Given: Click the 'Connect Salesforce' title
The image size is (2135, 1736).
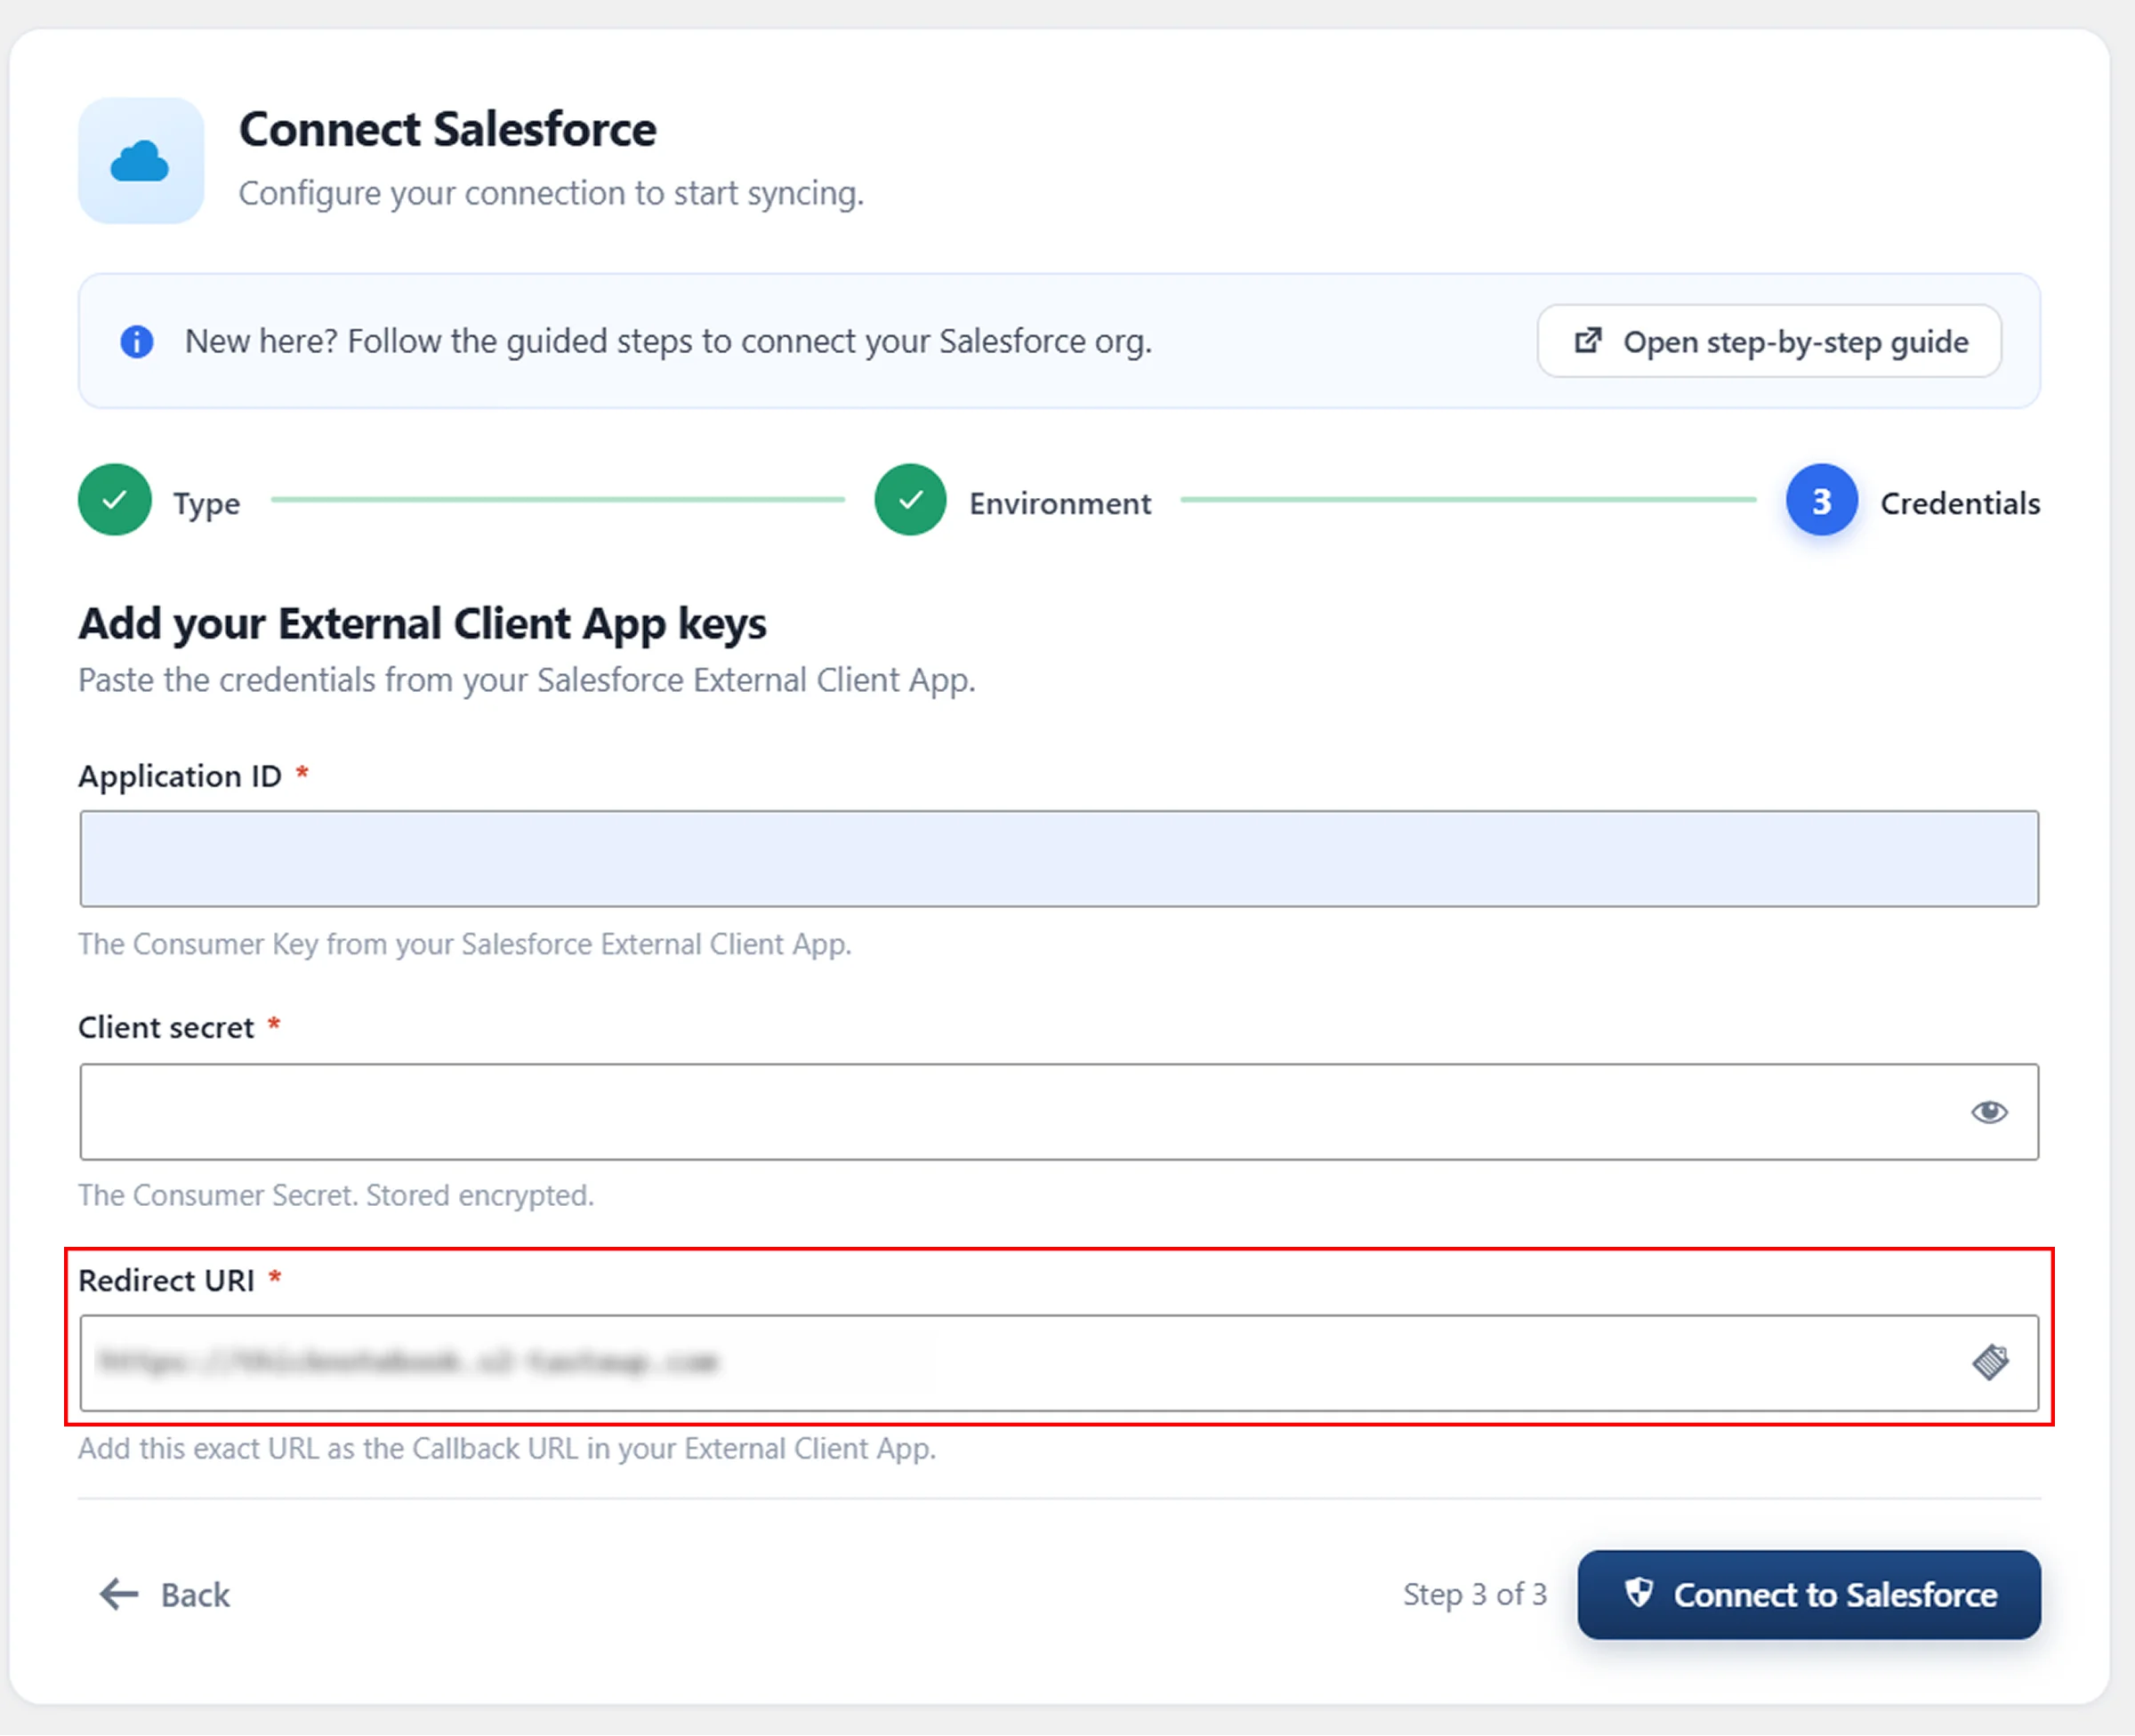Looking at the screenshot, I should tap(448, 130).
